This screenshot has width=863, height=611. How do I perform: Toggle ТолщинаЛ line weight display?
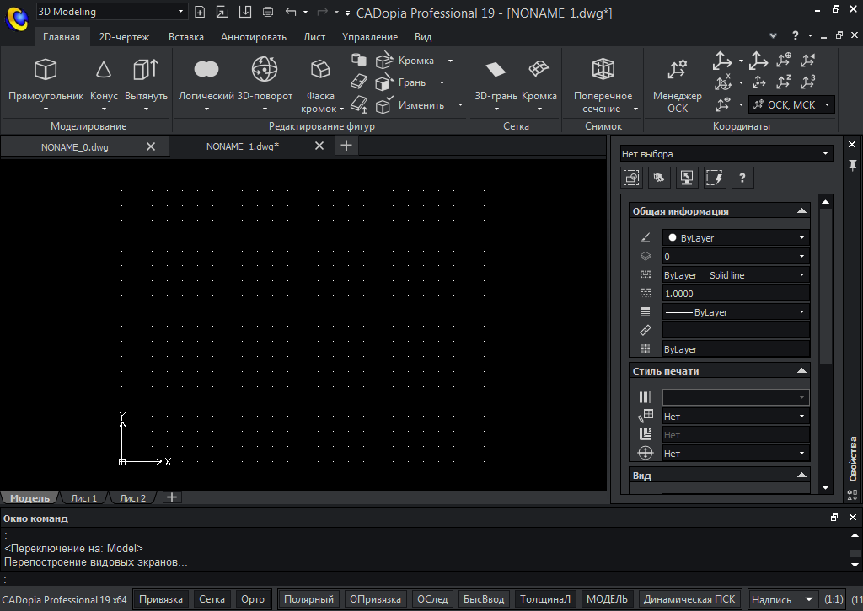(x=545, y=599)
